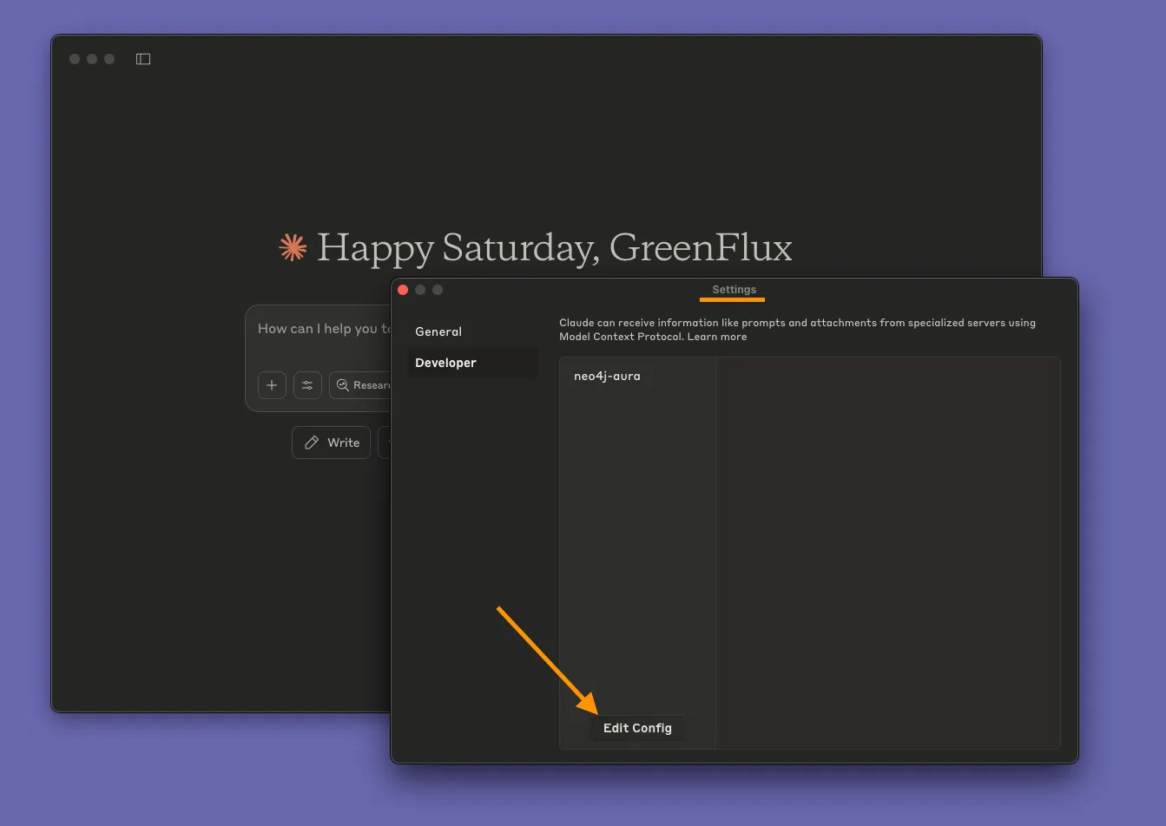Open the search and tools sliders icon
This screenshot has height=826, width=1166.
[307, 385]
